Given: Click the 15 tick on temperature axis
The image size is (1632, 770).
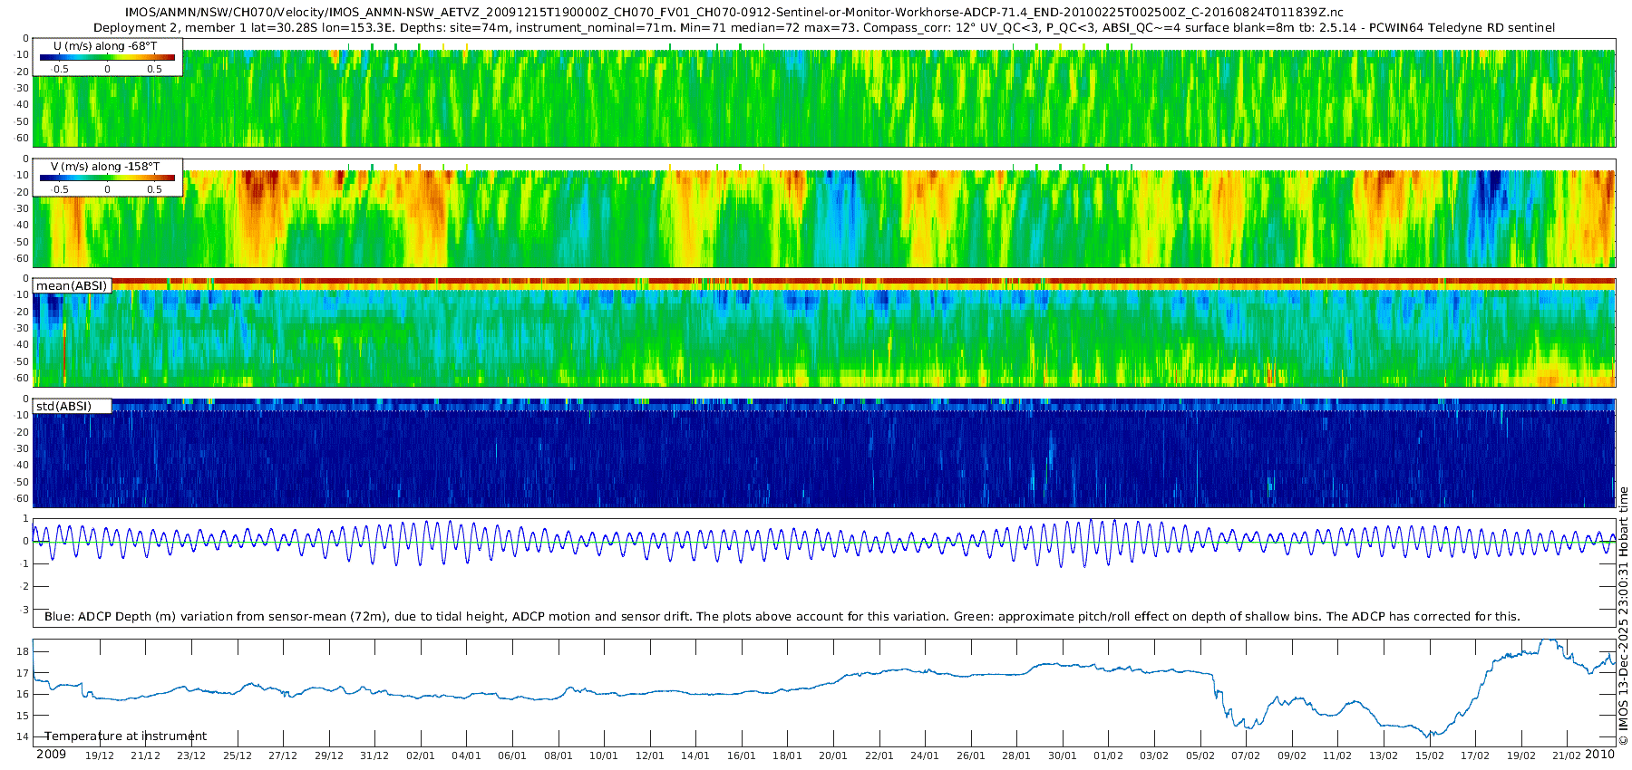Looking at the screenshot, I should (23, 716).
